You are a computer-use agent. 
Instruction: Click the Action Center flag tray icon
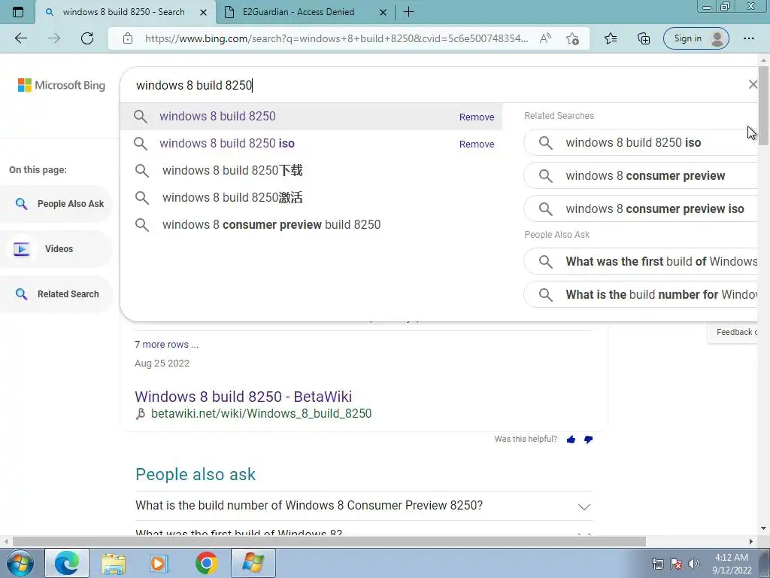pyautogui.click(x=676, y=564)
